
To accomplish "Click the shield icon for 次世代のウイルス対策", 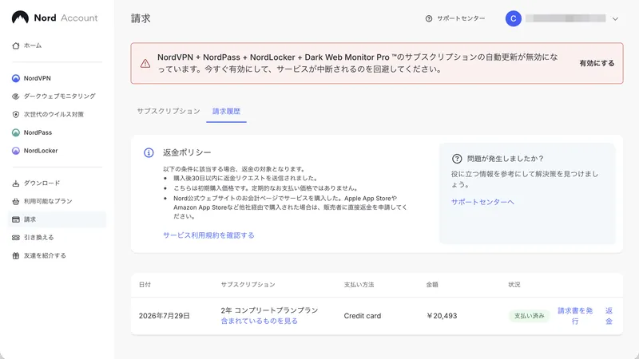I will tap(16, 114).
